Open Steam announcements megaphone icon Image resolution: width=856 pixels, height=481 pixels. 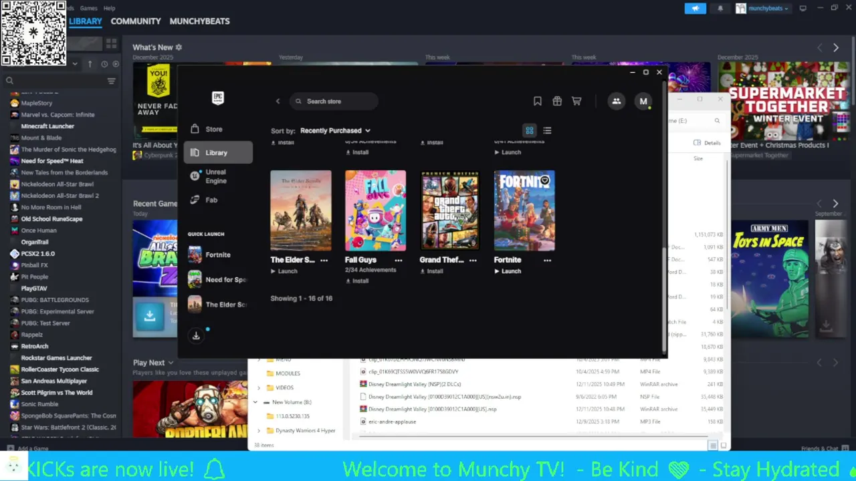(695, 8)
